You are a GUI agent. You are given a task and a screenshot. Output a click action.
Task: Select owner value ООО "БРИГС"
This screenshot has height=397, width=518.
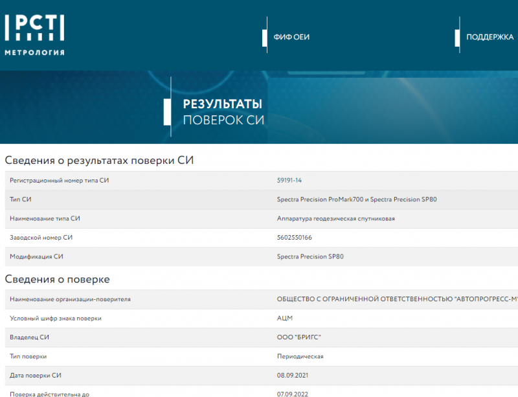[x=299, y=337]
